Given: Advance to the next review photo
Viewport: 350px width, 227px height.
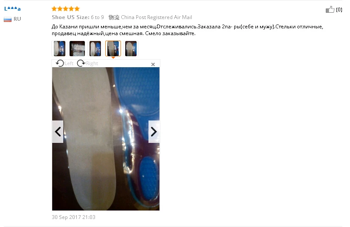Looking at the screenshot, I should coord(154,131).
